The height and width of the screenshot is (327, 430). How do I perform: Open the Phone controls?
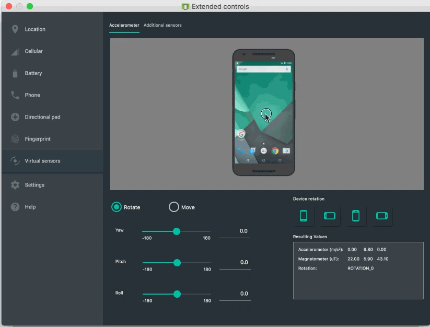pyautogui.click(x=31, y=95)
